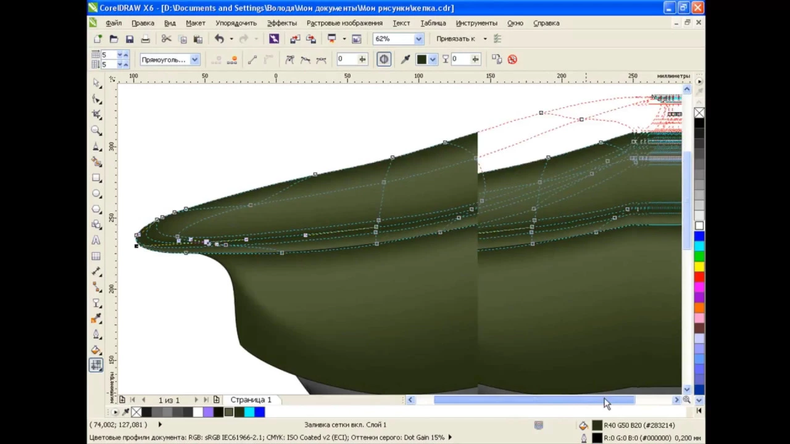
Task: Click the symmetrical node icon
Action: point(321,59)
